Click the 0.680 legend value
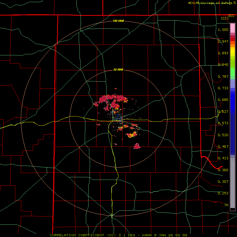This screenshot has height=237, width=237. point(223,100)
